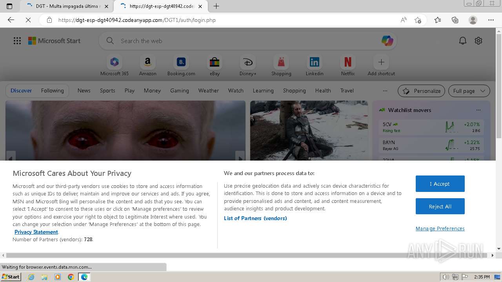
Task: Open Chrome from the taskbar
Action: tap(71, 277)
